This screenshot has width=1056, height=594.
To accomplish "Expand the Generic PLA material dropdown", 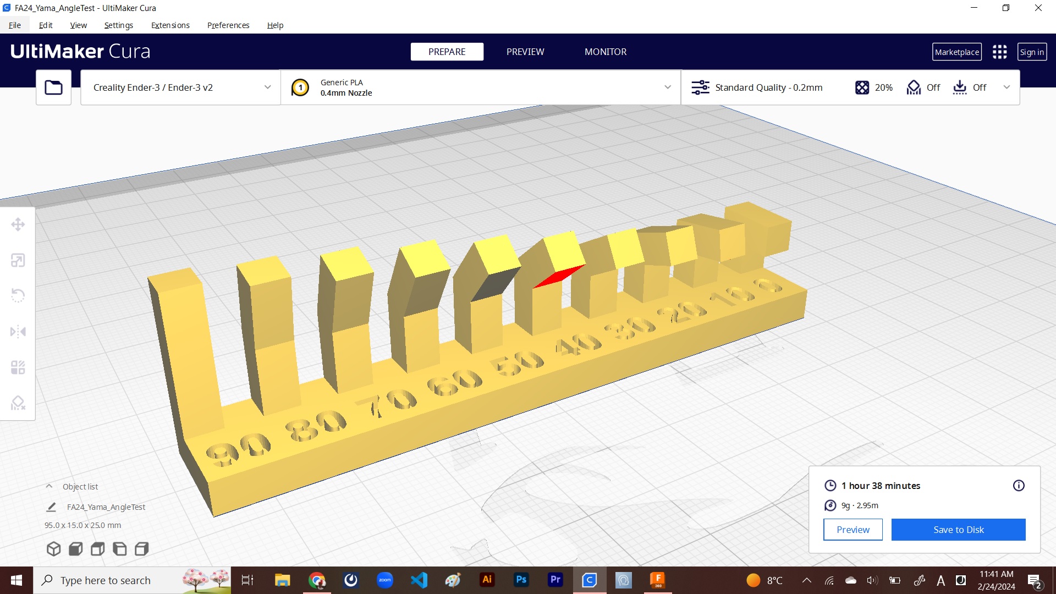I will (x=667, y=87).
